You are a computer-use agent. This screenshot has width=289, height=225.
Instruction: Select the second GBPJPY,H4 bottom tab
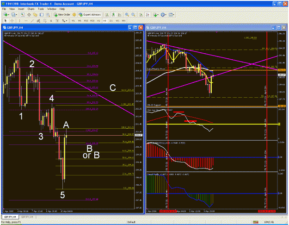click(27, 217)
